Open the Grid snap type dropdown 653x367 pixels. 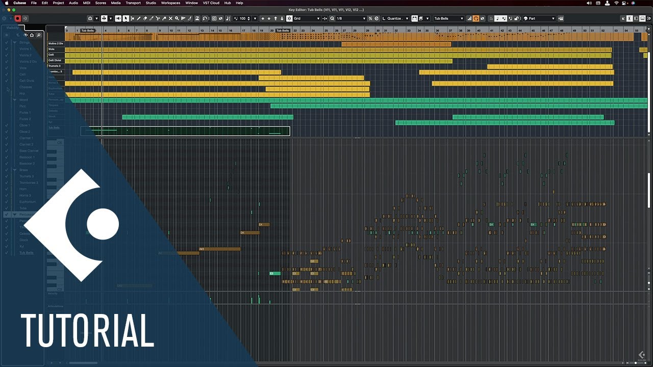pos(307,18)
